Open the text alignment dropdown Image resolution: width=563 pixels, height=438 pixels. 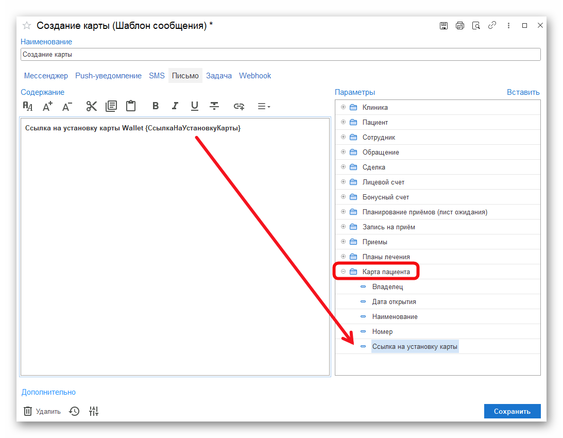pos(264,106)
